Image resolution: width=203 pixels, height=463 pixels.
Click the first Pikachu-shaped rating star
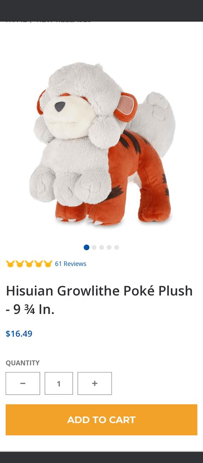pos(10,264)
